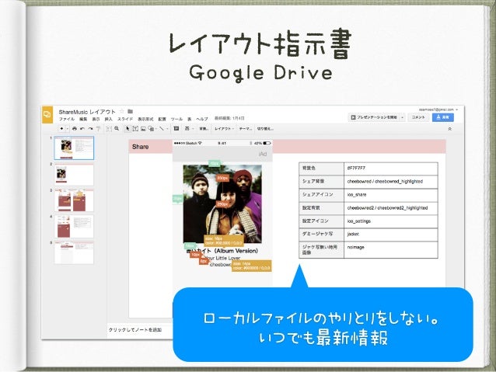Image resolution: width=496 pixels, height=372 pixels.
Task: Open the input tools あ button
Action: tap(188, 129)
